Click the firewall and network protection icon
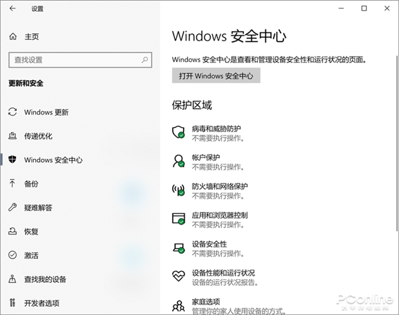The image size is (399, 315). [x=178, y=189]
